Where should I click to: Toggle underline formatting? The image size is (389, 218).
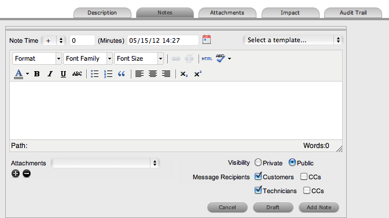[x=63, y=74]
